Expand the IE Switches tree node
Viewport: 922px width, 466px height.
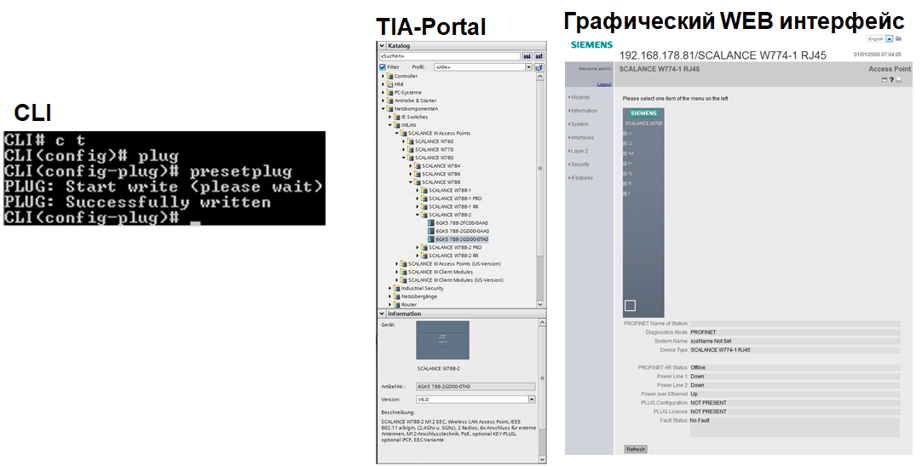click(390, 117)
